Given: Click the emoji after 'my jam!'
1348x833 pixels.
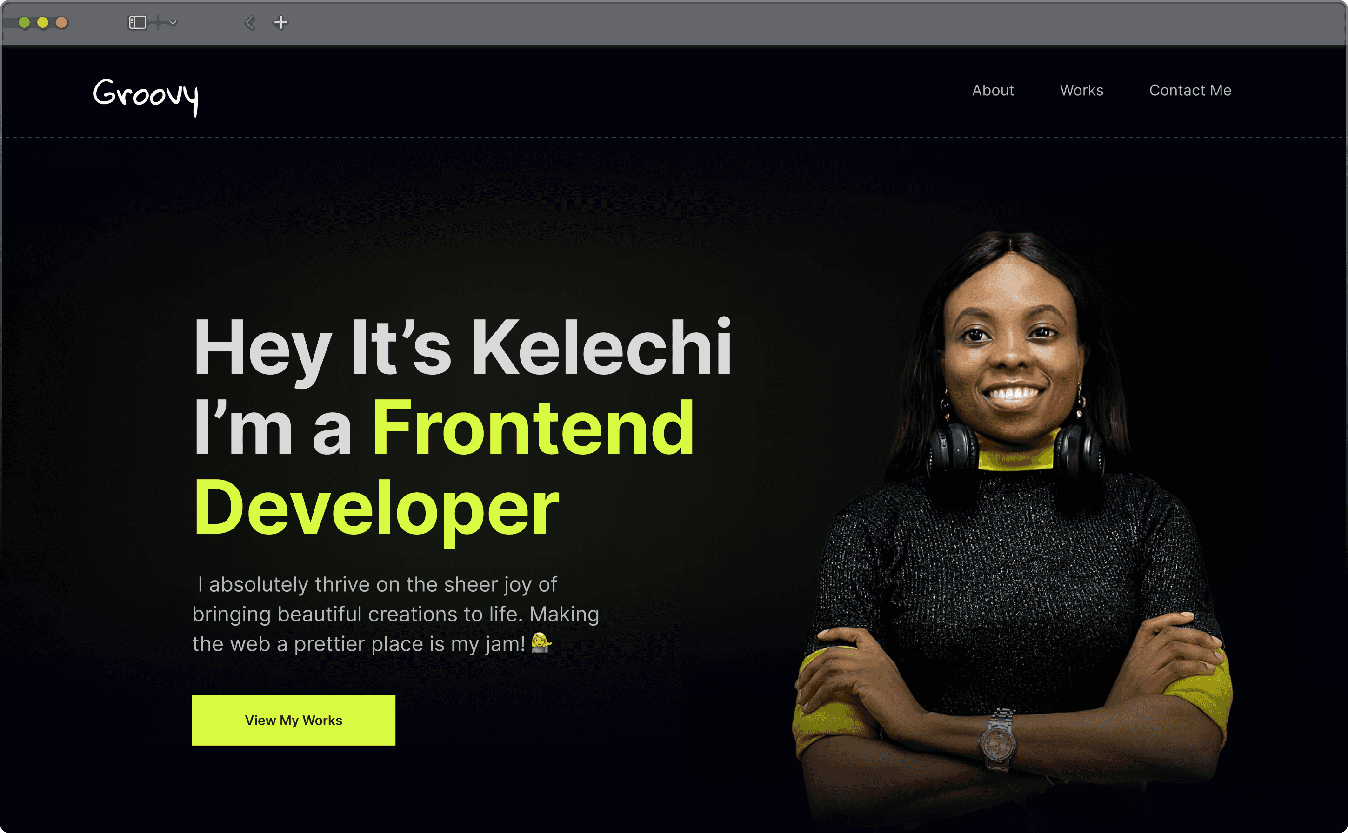Looking at the screenshot, I should 541,642.
